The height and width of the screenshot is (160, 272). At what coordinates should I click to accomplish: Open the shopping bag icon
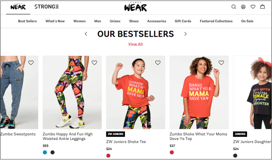262,7
